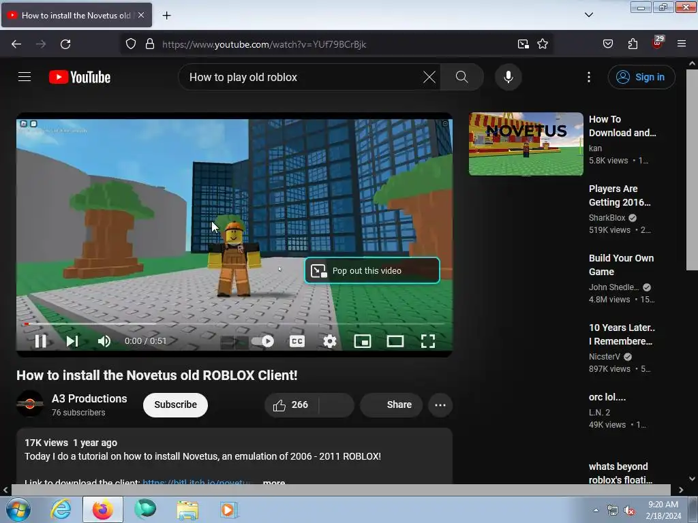Save page to Pocket
This screenshot has width=698, height=523.
pyautogui.click(x=607, y=44)
